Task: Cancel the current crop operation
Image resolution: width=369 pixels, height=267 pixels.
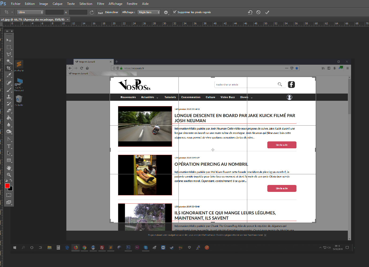Action: (x=258, y=12)
